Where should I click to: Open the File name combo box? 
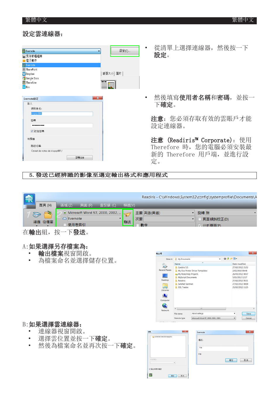click(x=213, y=314)
